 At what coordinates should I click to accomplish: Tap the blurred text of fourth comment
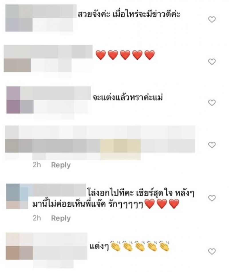point(100,142)
